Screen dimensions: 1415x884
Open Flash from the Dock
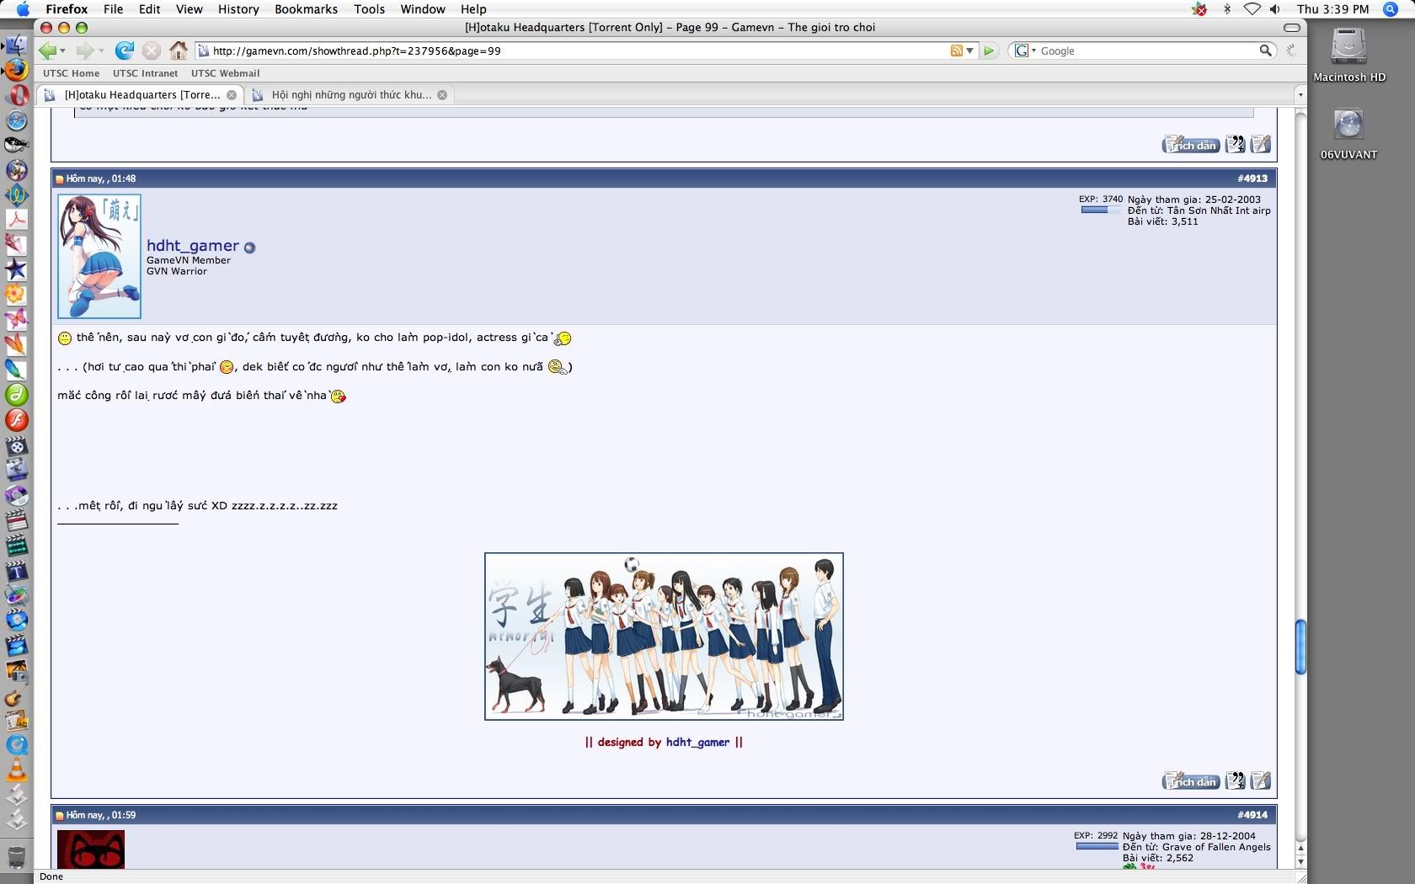pyautogui.click(x=17, y=419)
